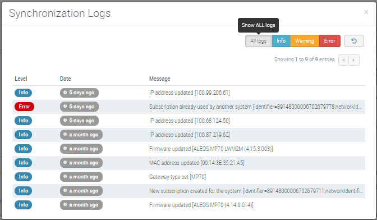
Task: Close the Synchronization Logs dialog
Action: [366, 12]
